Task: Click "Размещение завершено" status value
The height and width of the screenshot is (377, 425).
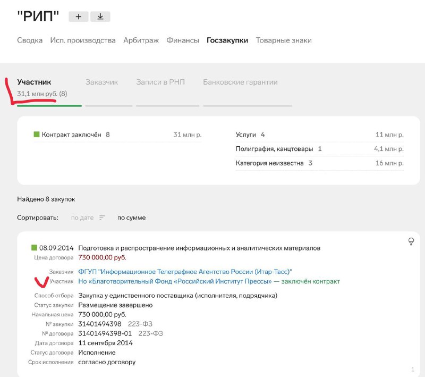Action: click(115, 305)
